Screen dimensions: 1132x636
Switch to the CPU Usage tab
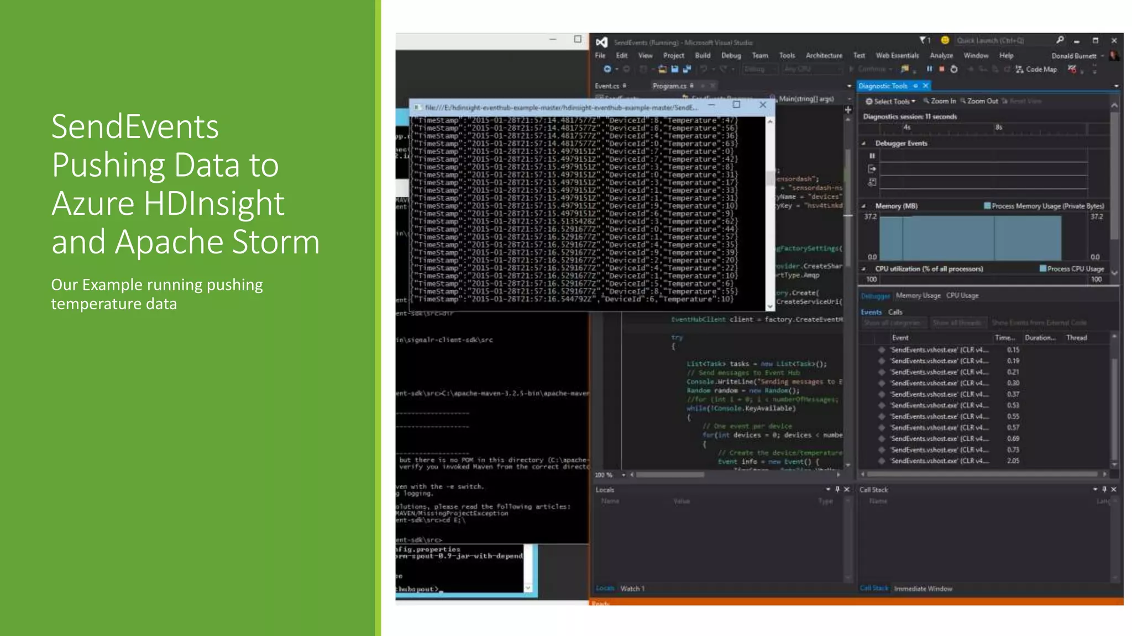[x=962, y=296]
